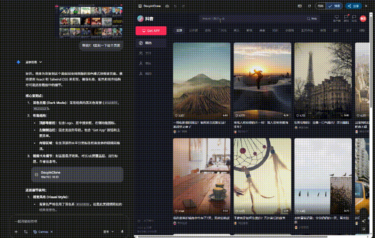Open the 朋友 (Friends) sidebar entry

pos(146,63)
